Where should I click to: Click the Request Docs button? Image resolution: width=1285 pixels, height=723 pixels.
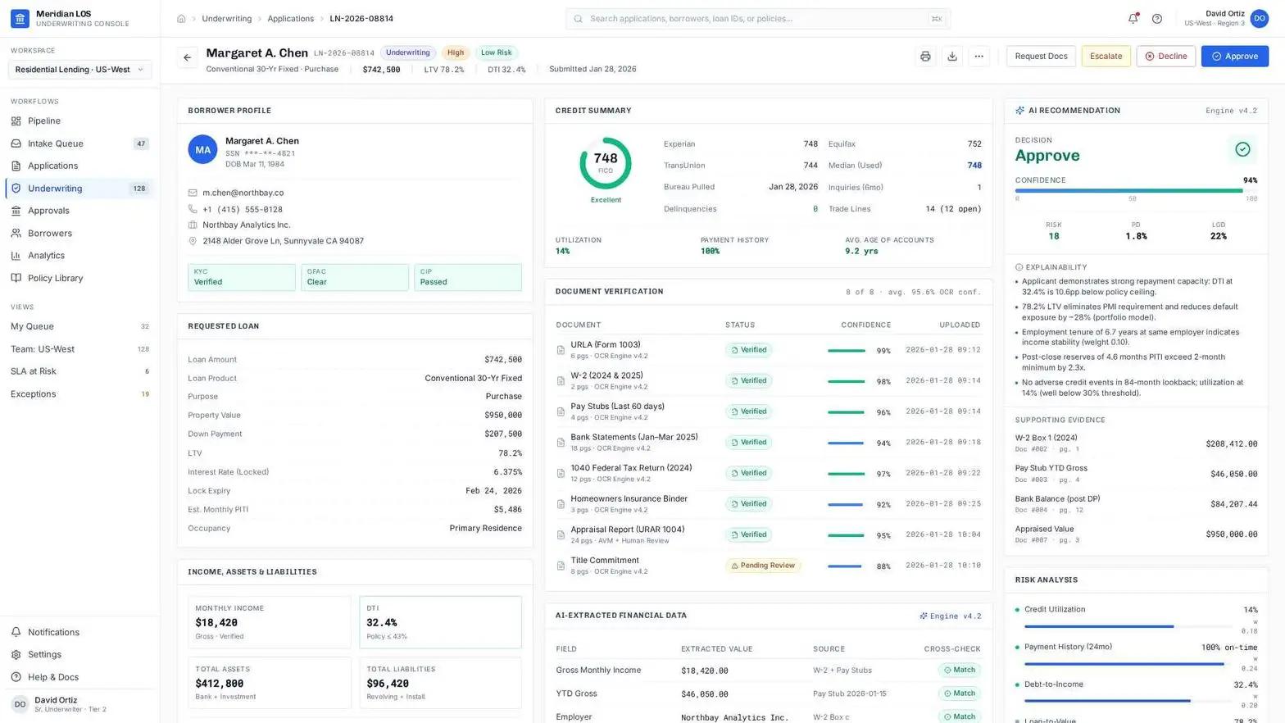point(1041,57)
